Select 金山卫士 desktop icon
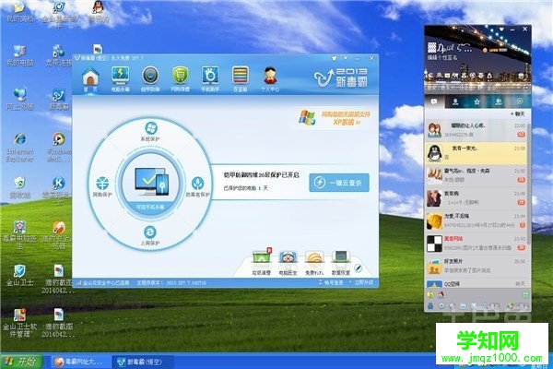This screenshot has height=369, width=553. pos(19,276)
